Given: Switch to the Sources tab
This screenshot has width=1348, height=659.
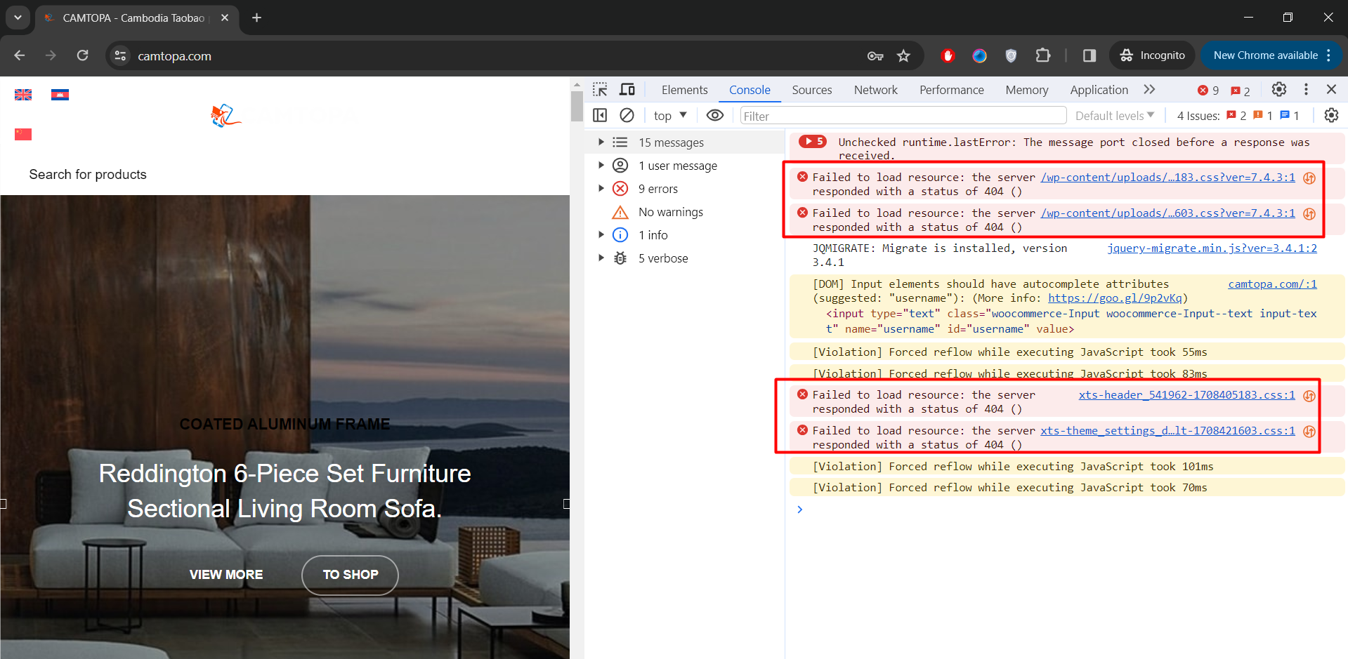Looking at the screenshot, I should [811, 90].
